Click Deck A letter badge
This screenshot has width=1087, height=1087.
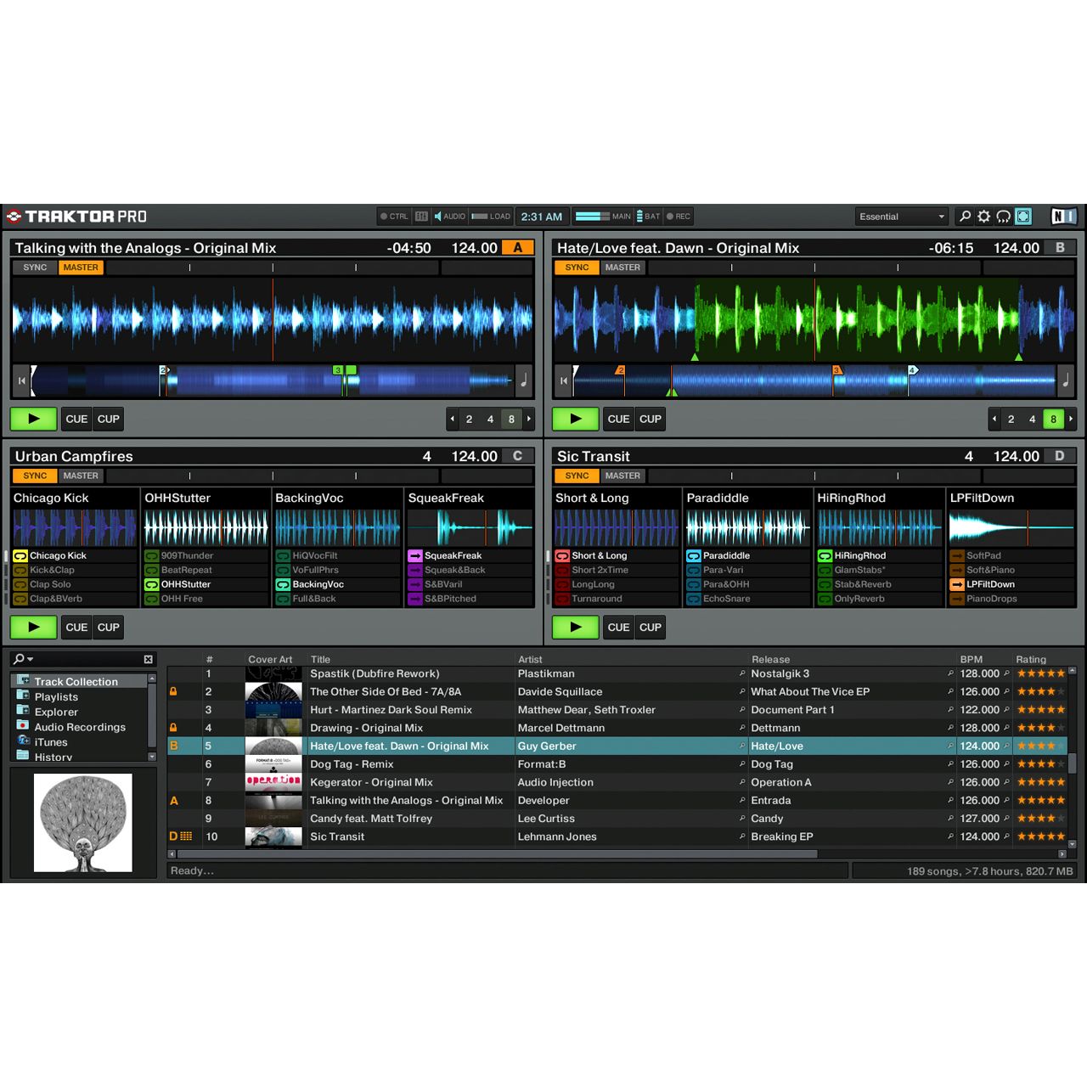point(518,248)
